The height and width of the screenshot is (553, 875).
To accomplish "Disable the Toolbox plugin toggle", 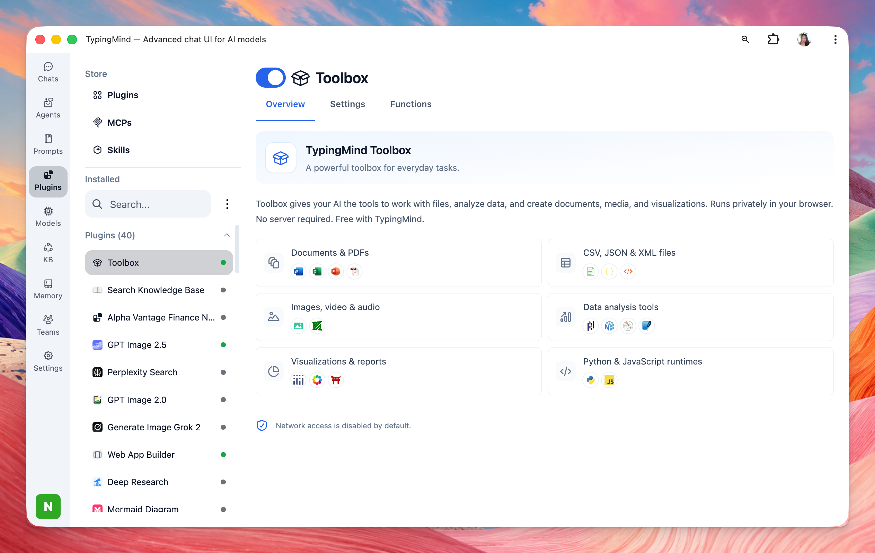I will click(271, 78).
